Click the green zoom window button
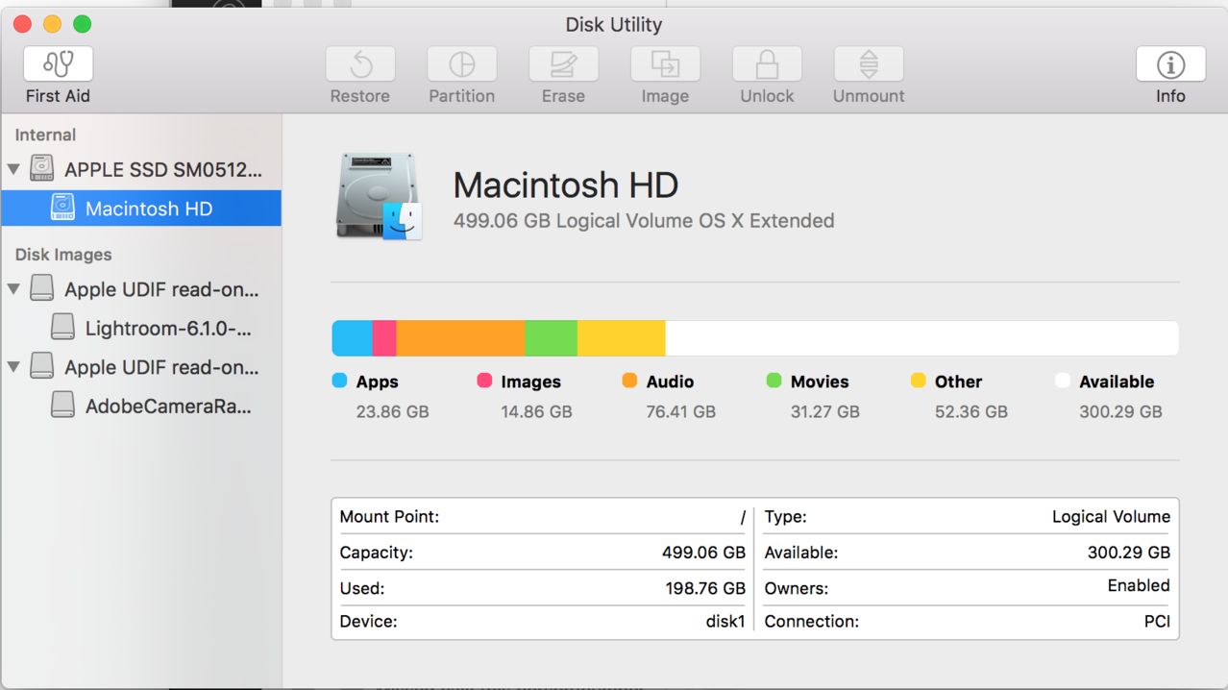 [x=82, y=24]
